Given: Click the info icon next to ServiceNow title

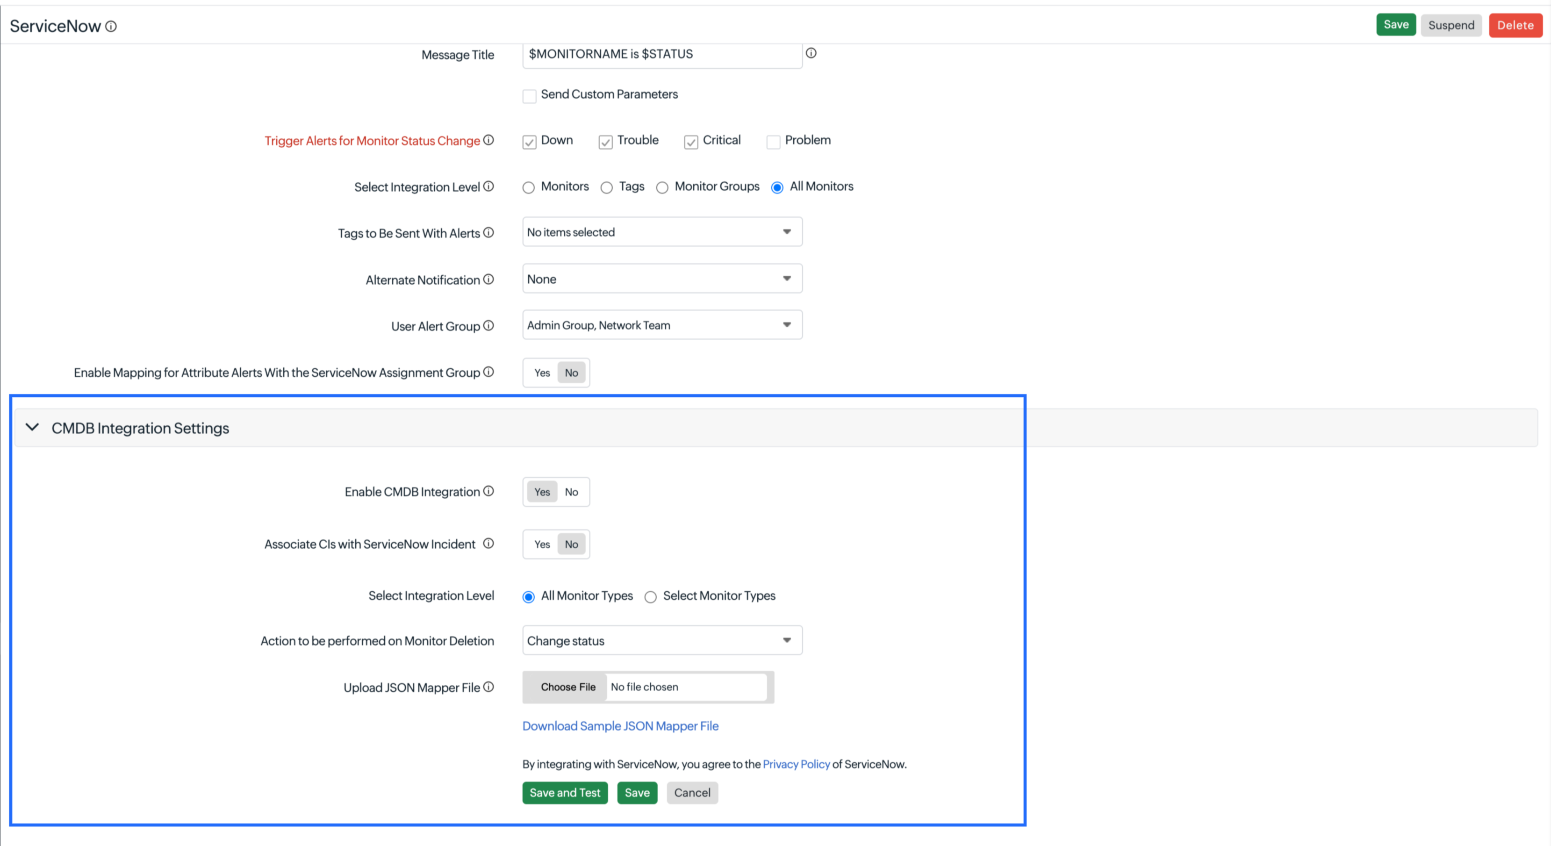Looking at the screenshot, I should click(x=111, y=26).
